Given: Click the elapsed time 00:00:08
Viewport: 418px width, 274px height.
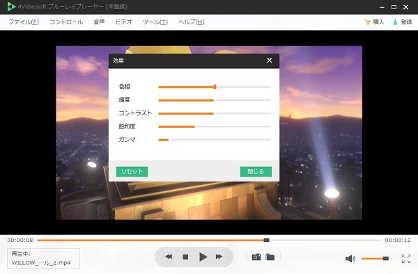Looking at the screenshot, I should coord(20,240).
